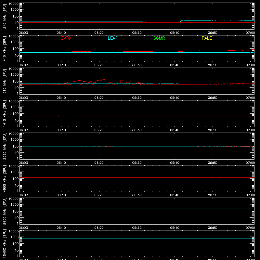Screen dimensions: 260x260
Task: Click the green SGMR station label
Action: pos(159,38)
